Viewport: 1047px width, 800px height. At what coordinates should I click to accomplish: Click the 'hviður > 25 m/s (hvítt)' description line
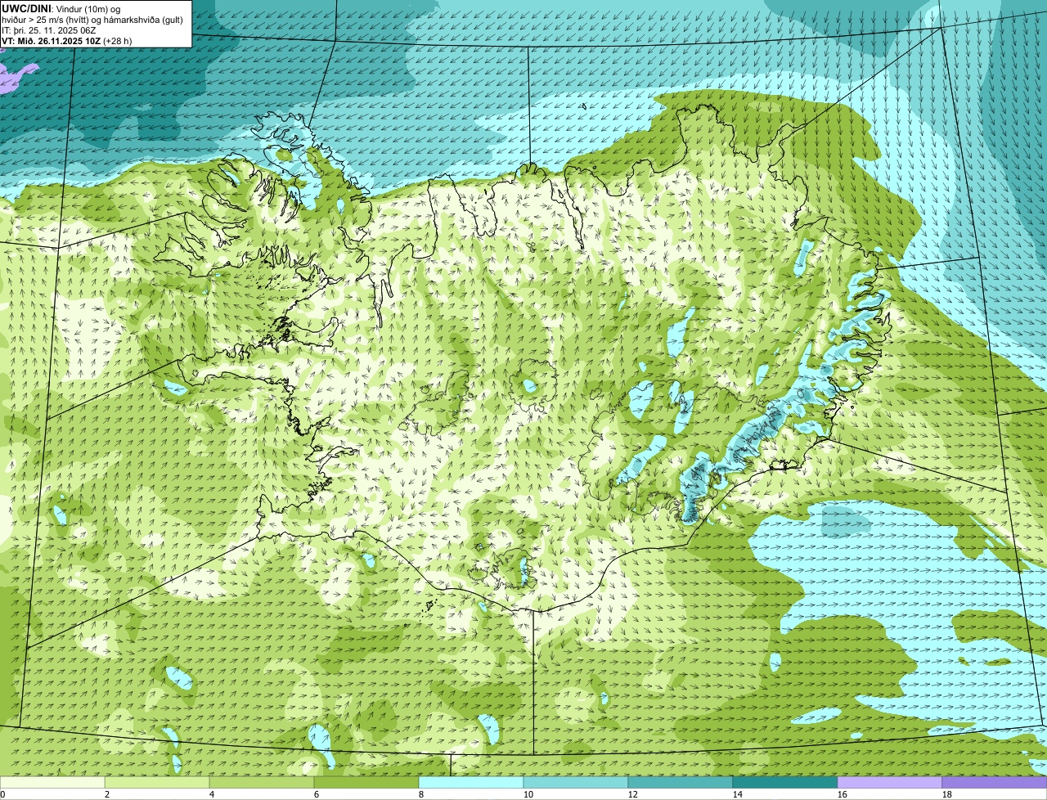point(92,20)
